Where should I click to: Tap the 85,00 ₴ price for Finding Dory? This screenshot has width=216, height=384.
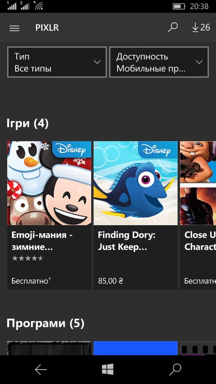pyautogui.click(x=110, y=281)
